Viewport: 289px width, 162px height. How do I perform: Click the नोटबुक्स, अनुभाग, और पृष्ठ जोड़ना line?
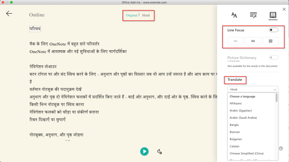click(x=57, y=135)
